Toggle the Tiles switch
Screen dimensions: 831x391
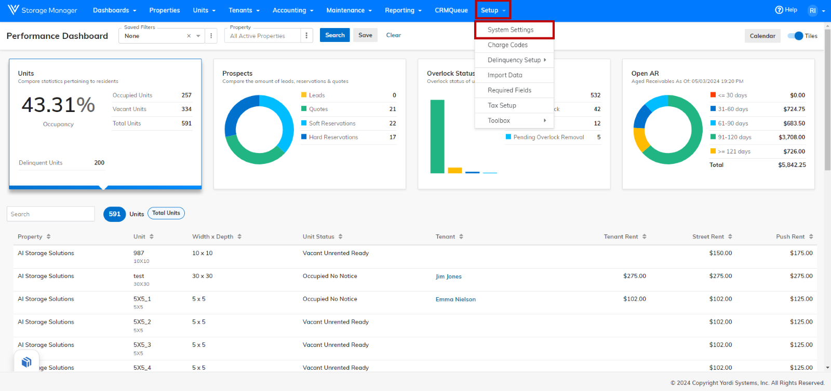pyautogui.click(x=795, y=36)
